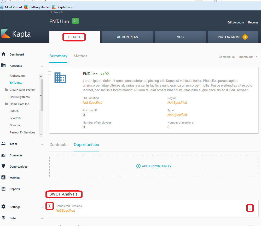Viewport: 261px width, 226px height.
Task: Open Dashboard in the sidebar
Action: (x=17, y=54)
